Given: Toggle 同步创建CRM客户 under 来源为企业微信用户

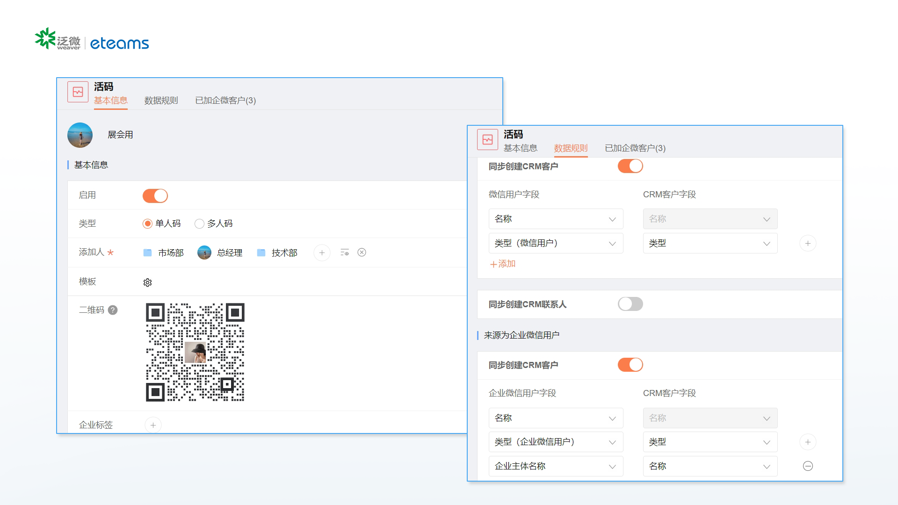Looking at the screenshot, I should click(630, 365).
